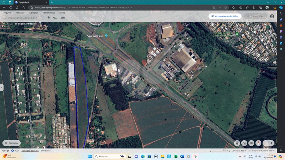
Task: Start Apresentação de slides
Action: [x=225, y=16]
